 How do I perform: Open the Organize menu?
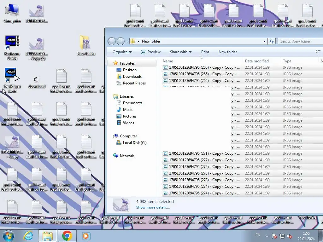pos(122,52)
